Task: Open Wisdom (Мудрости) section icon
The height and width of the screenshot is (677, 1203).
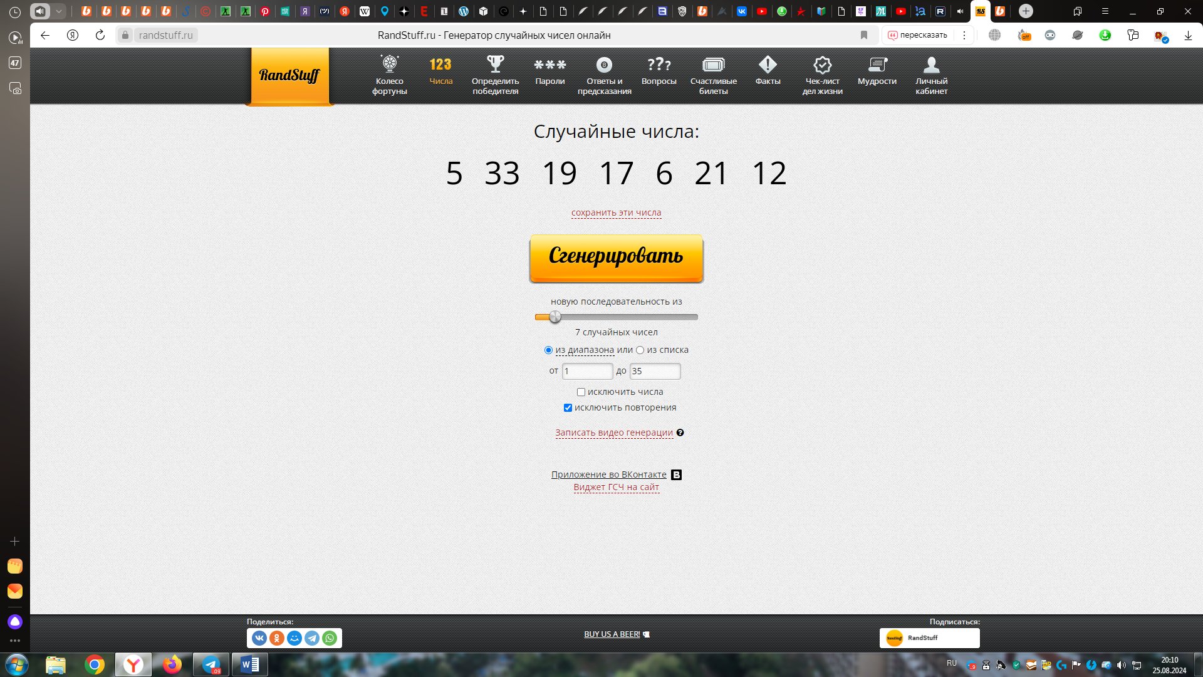Action: pyautogui.click(x=877, y=65)
